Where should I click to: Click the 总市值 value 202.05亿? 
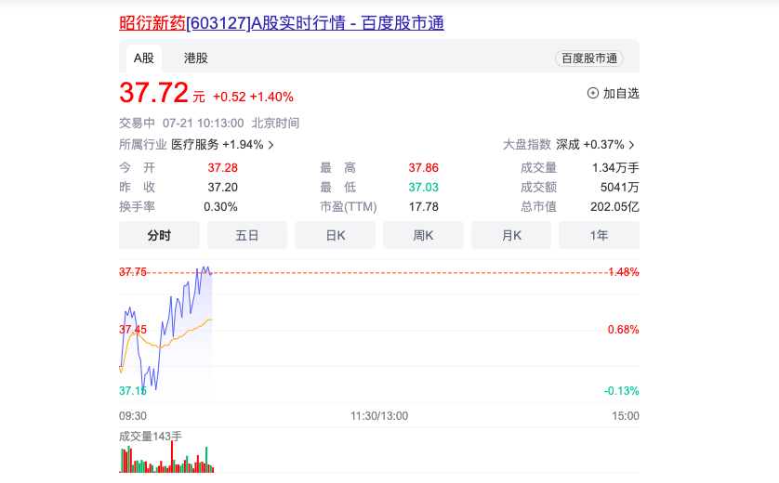pyautogui.click(x=614, y=206)
